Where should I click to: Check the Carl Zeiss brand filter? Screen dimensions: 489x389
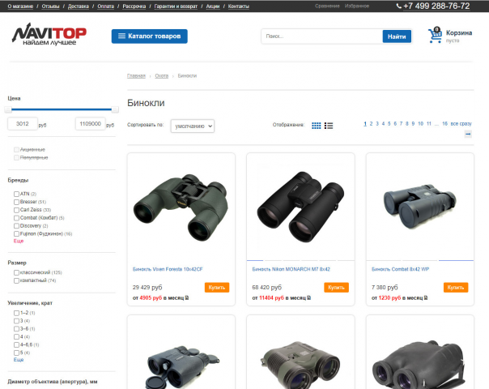(16, 210)
